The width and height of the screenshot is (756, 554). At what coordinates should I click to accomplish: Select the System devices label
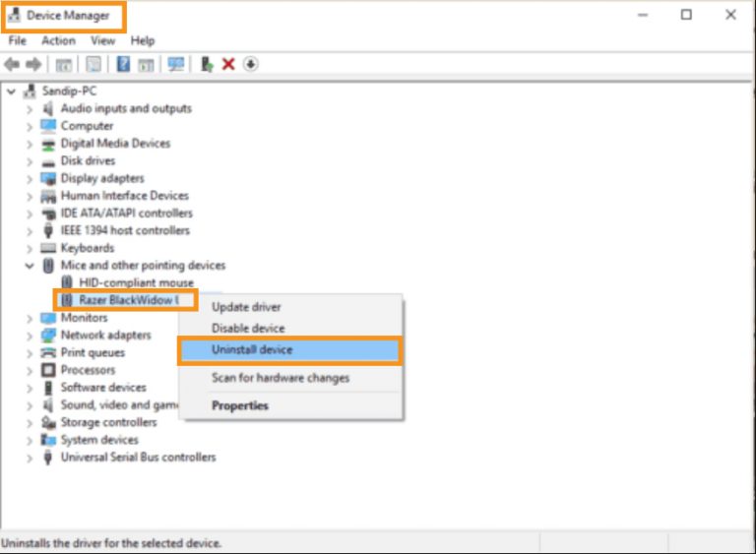[99, 440]
